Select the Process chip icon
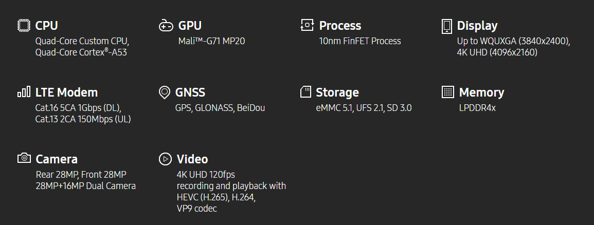 (307, 25)
